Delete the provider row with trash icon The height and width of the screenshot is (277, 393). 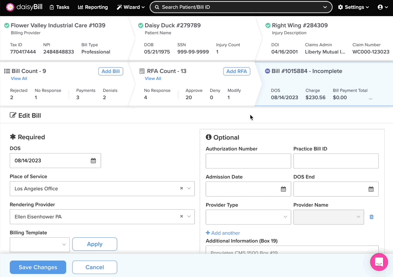(x=372, y=217)
